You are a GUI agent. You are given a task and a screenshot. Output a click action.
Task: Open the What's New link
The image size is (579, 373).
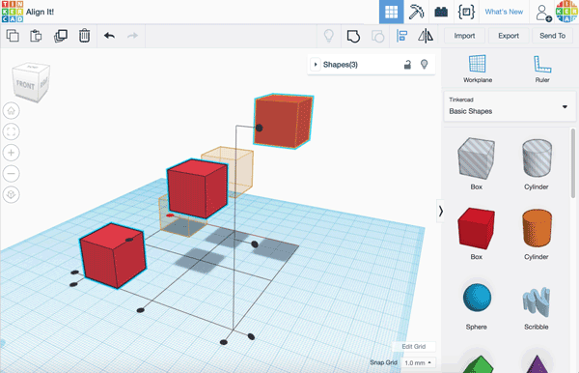[x=504, y=12]
